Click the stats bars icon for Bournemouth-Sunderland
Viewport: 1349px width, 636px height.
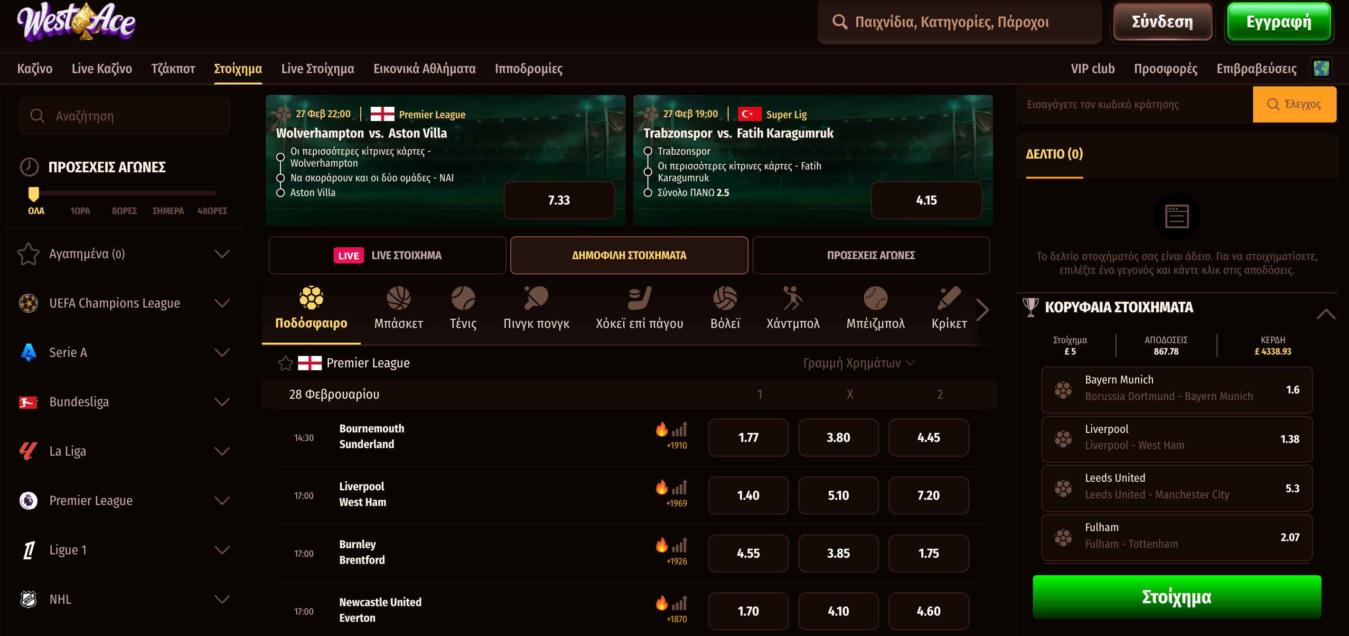(679, 430)
